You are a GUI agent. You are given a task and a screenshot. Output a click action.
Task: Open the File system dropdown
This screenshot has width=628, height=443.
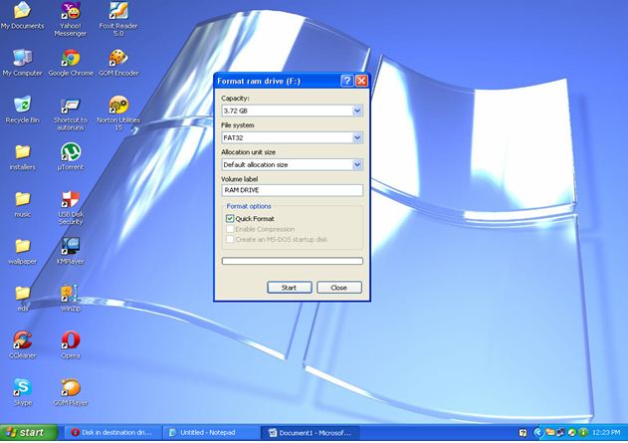click(356, 137)
